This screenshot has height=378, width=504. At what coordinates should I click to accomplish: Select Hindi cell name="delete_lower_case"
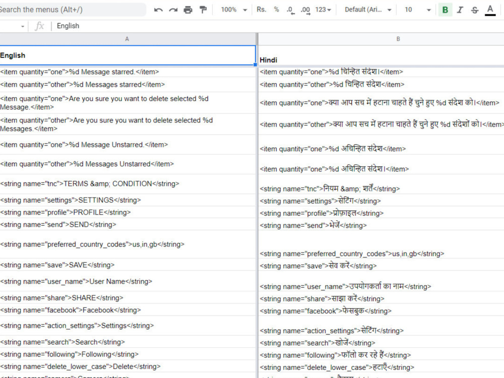[381, 366]
